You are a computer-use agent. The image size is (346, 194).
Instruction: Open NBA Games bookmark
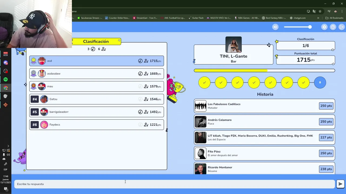pos(247,18)
